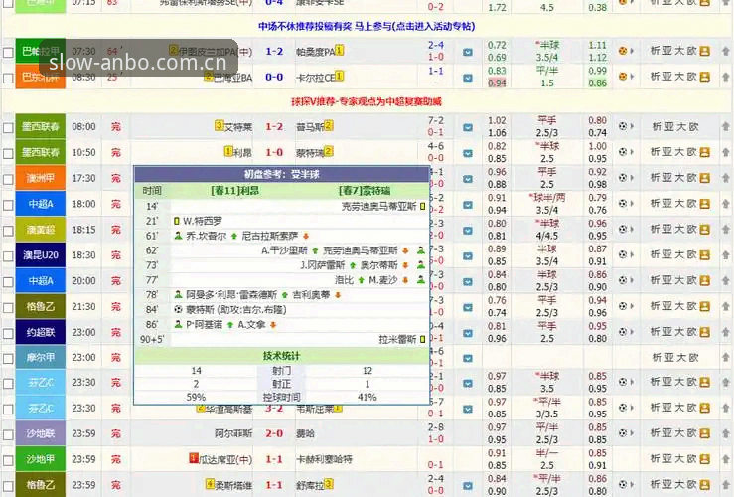Click the football icon in 中超A 18:00 row
Viewport: 734px width, 497px height.
pyautogui.click(x=623, y=204)
